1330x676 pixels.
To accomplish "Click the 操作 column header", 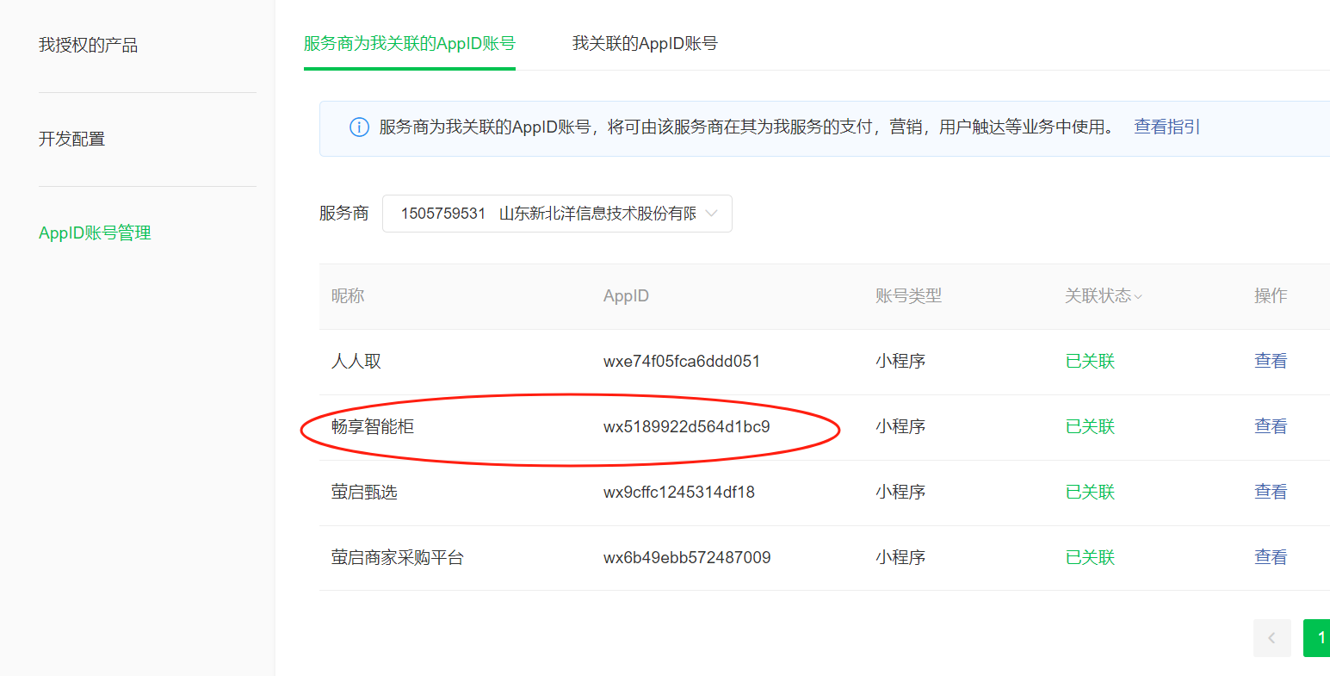I will click(1271, 295).
